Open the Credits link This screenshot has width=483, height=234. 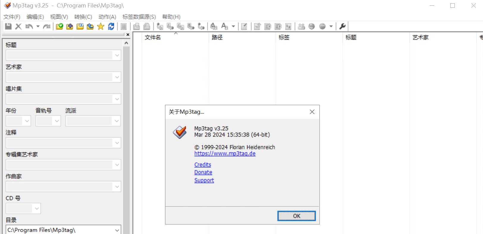point(203,165)
